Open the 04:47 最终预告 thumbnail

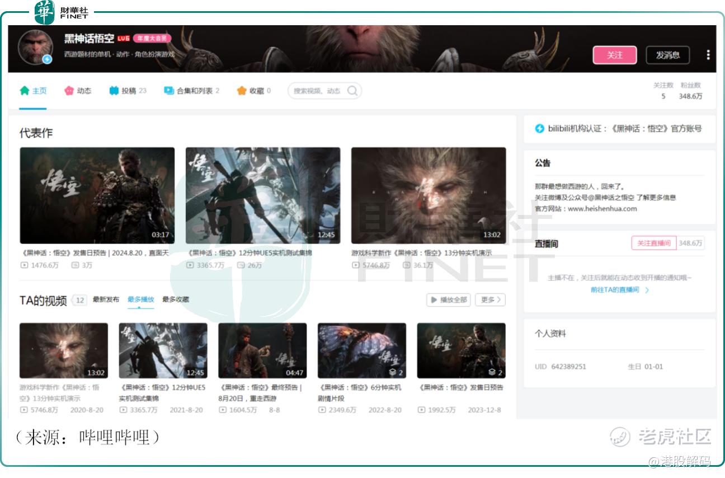262,350
